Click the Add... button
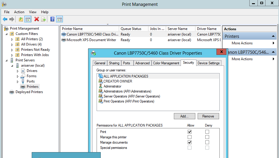The image size is (279, 158). (x=184, y=116)
